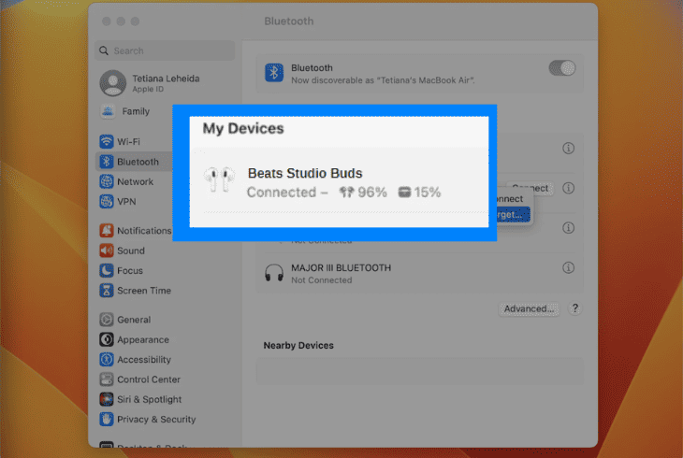Turn off the Bluetooth switch

[x=562, y=68]
